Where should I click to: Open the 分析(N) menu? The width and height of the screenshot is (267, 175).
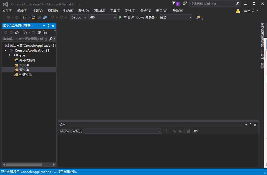[146, 11]
